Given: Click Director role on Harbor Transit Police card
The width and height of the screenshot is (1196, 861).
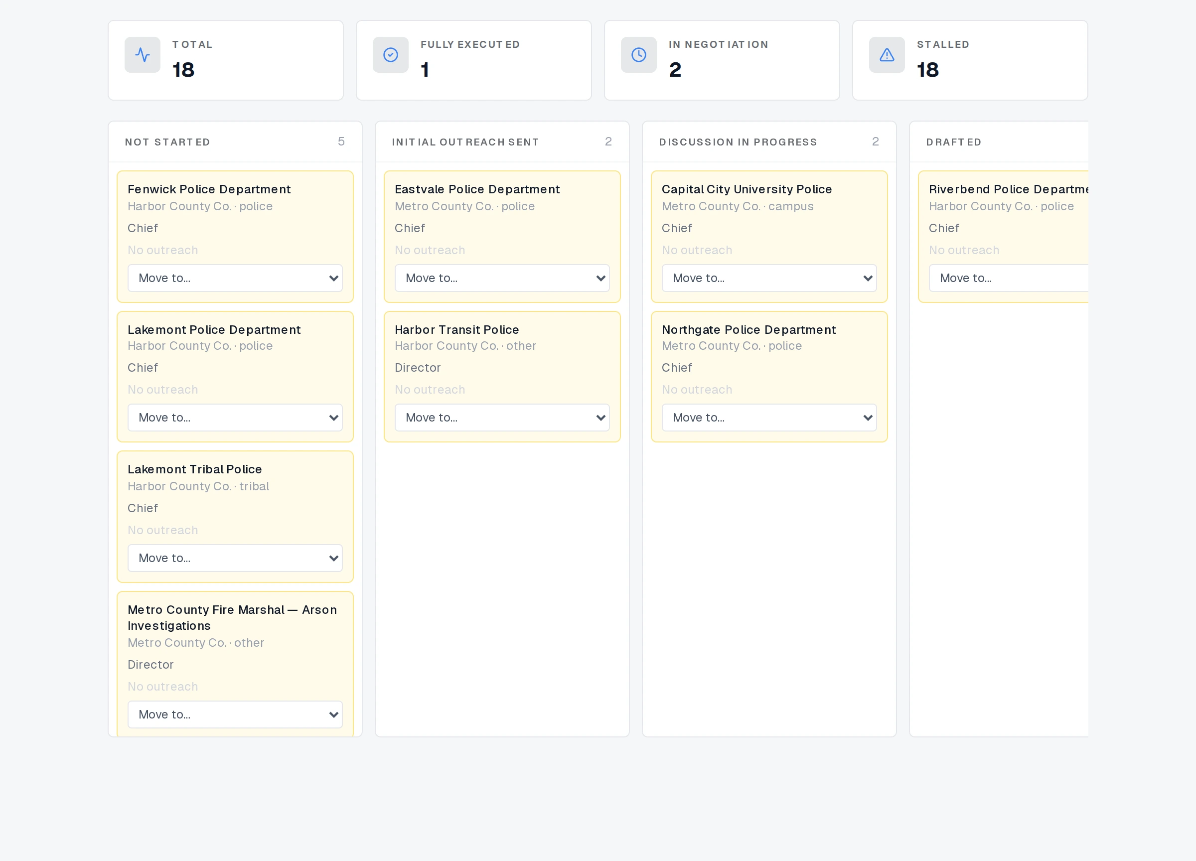Looking at the screenshot, I should (x=417, y=368).
